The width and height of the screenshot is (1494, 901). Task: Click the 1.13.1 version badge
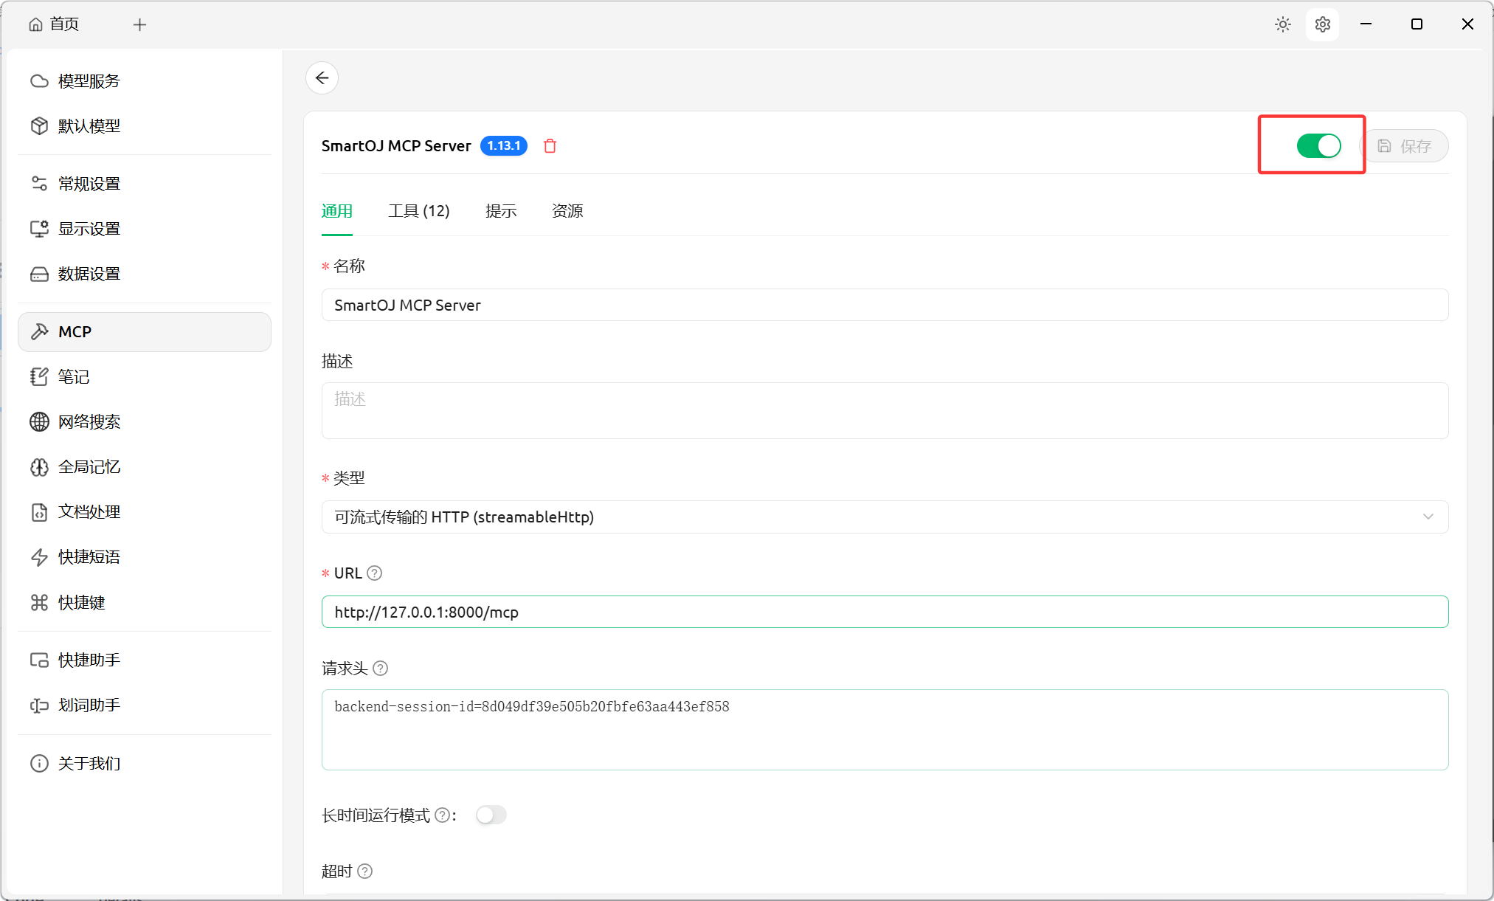click(504, 146)
